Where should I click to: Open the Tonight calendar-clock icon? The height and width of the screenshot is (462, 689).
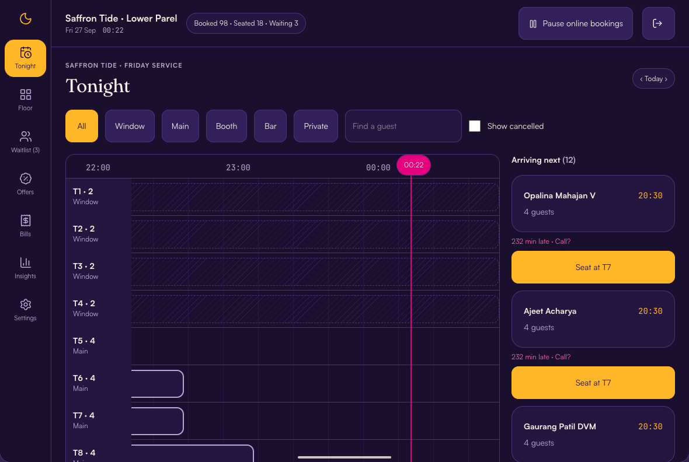26,52
